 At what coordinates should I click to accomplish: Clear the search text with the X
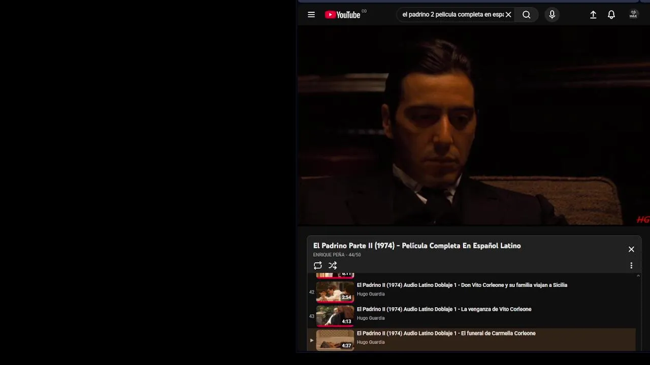508,15
